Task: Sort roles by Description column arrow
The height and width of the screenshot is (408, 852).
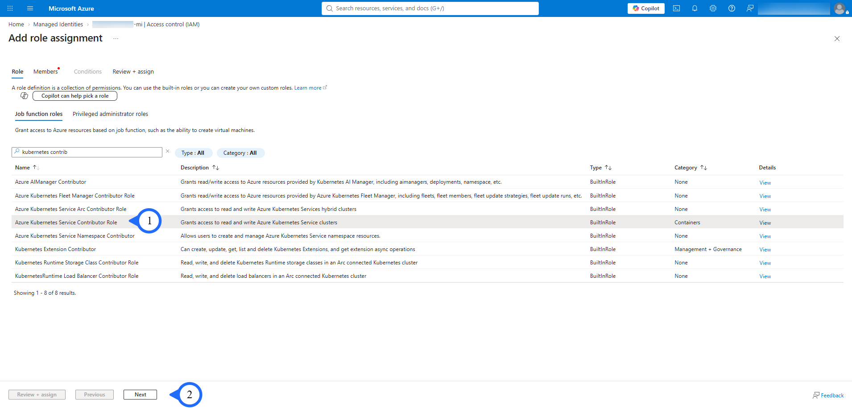Action: pyautogui.click(x=215, y=168)
